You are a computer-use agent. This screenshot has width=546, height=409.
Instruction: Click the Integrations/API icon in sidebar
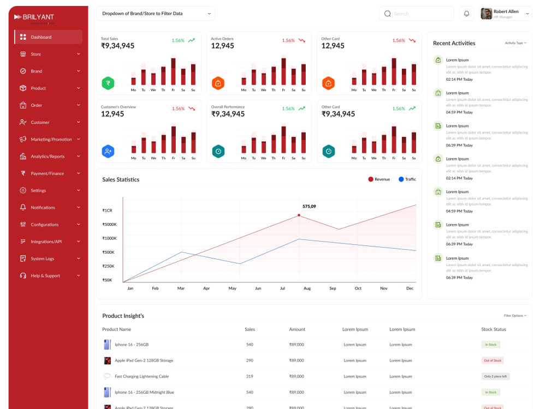click(23, 242)
